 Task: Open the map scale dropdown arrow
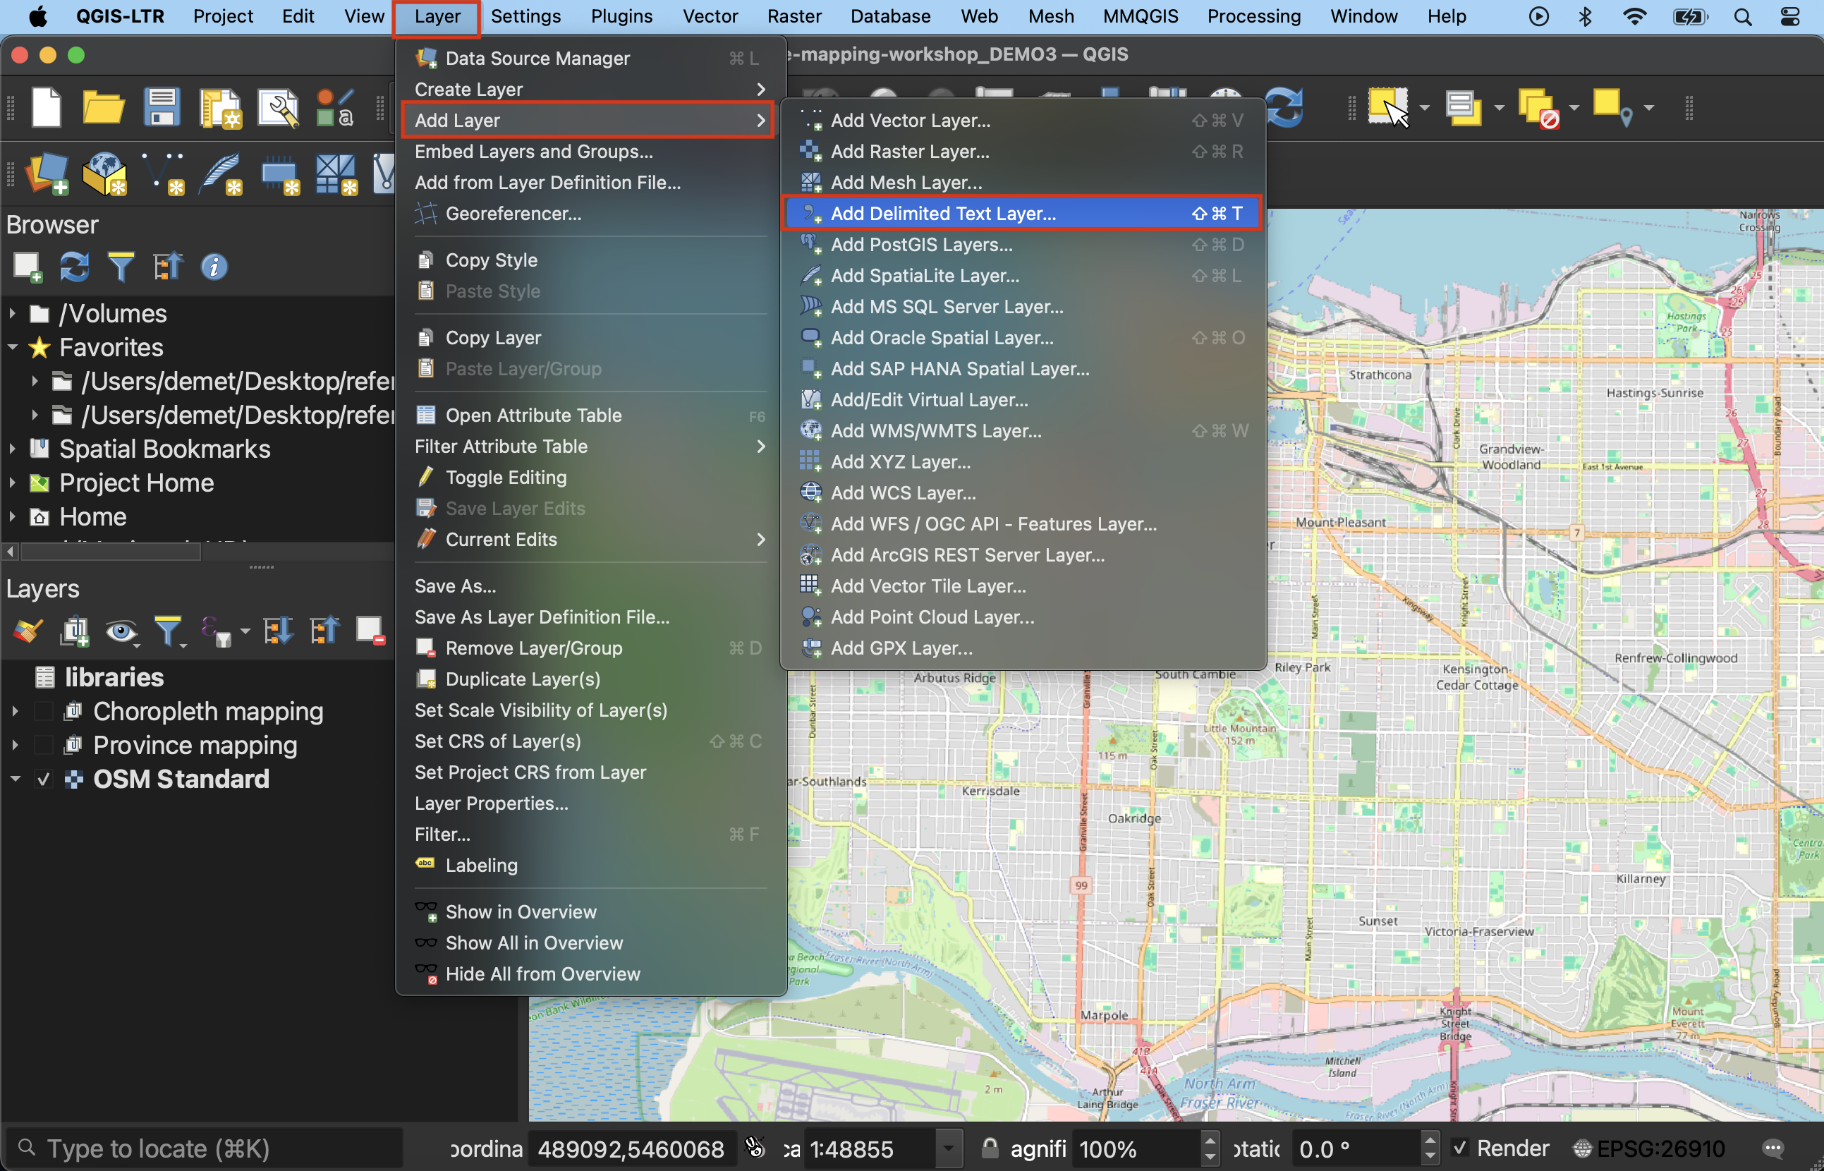[947, 1148]
